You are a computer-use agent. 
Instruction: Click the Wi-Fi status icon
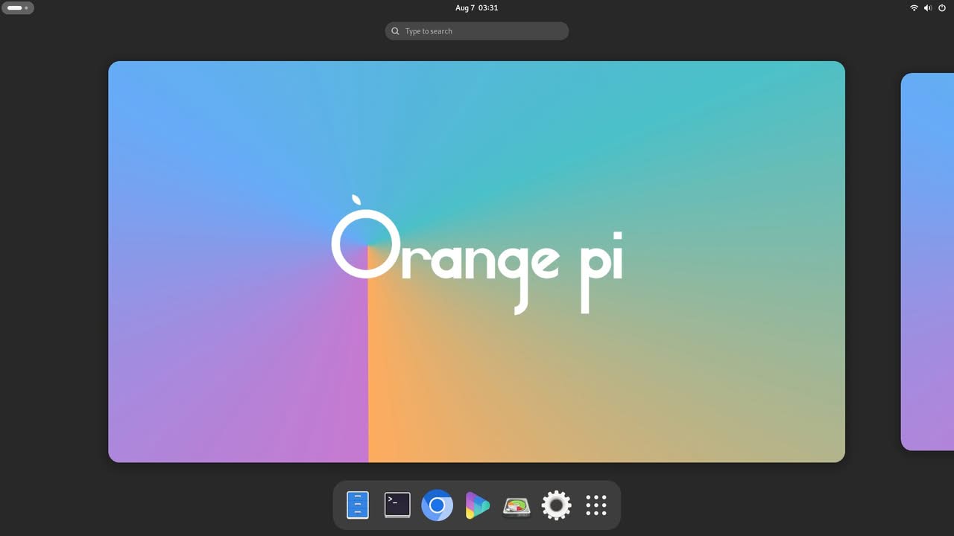click(914, 7)
